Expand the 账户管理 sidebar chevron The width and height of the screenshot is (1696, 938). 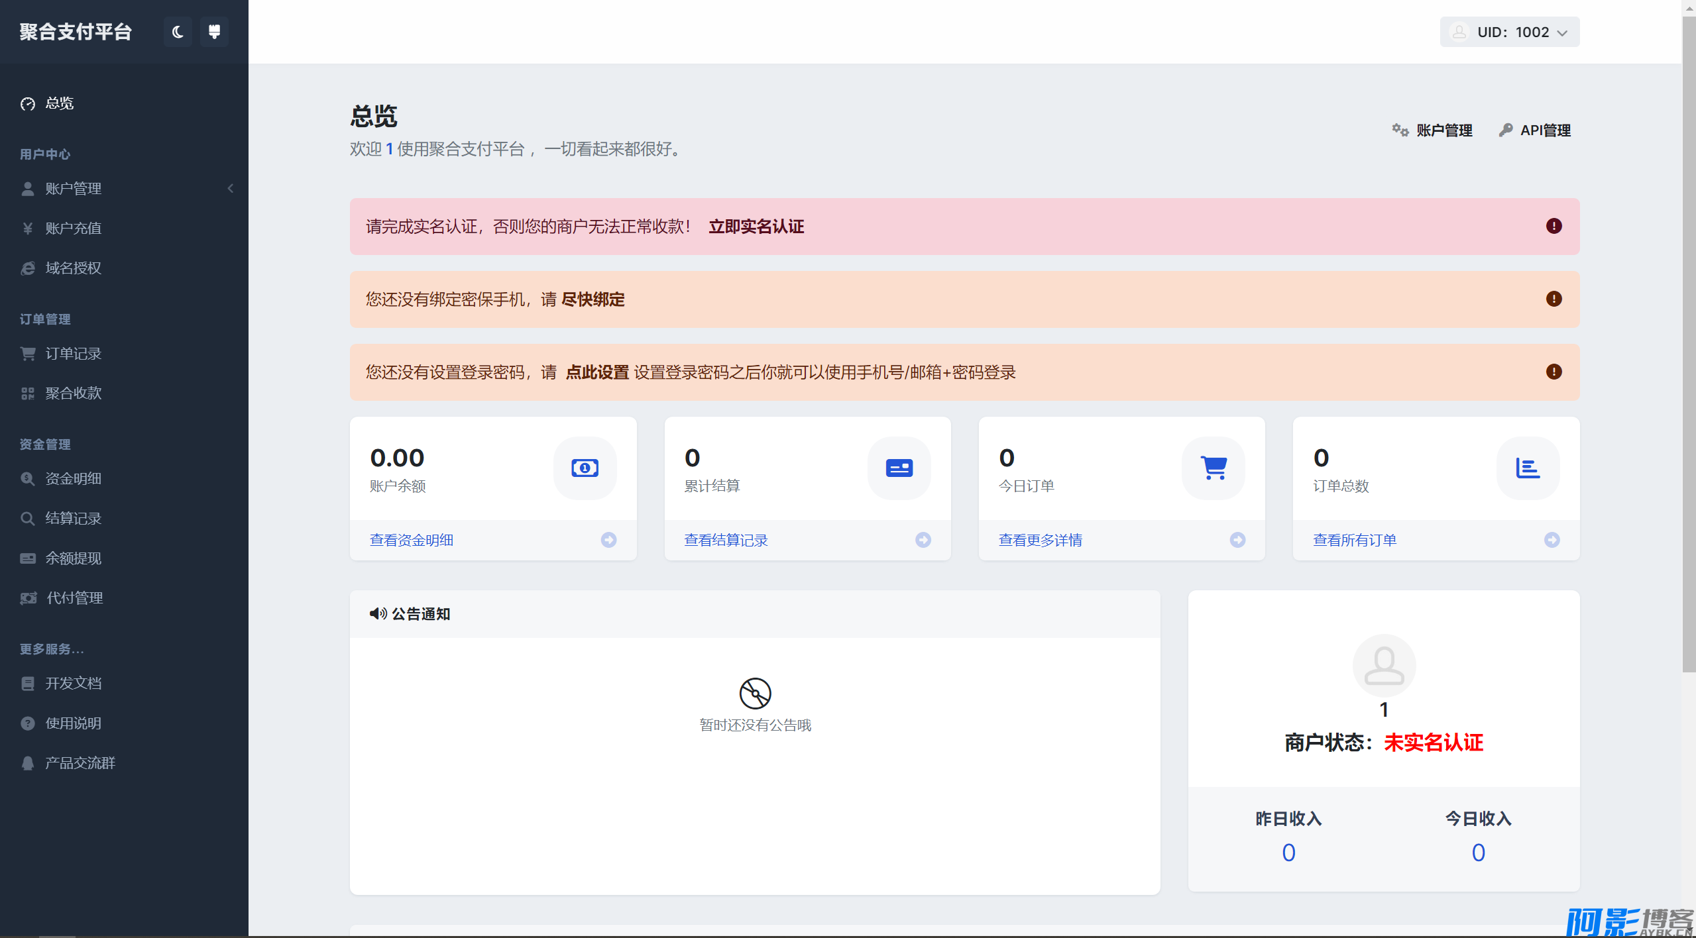coord(230,189)
